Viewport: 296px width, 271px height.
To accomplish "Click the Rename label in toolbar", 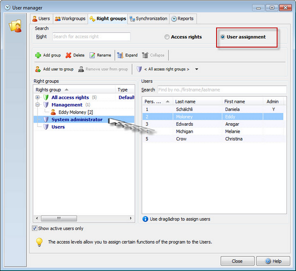I will pyautogui.click(x=104, y=55).
